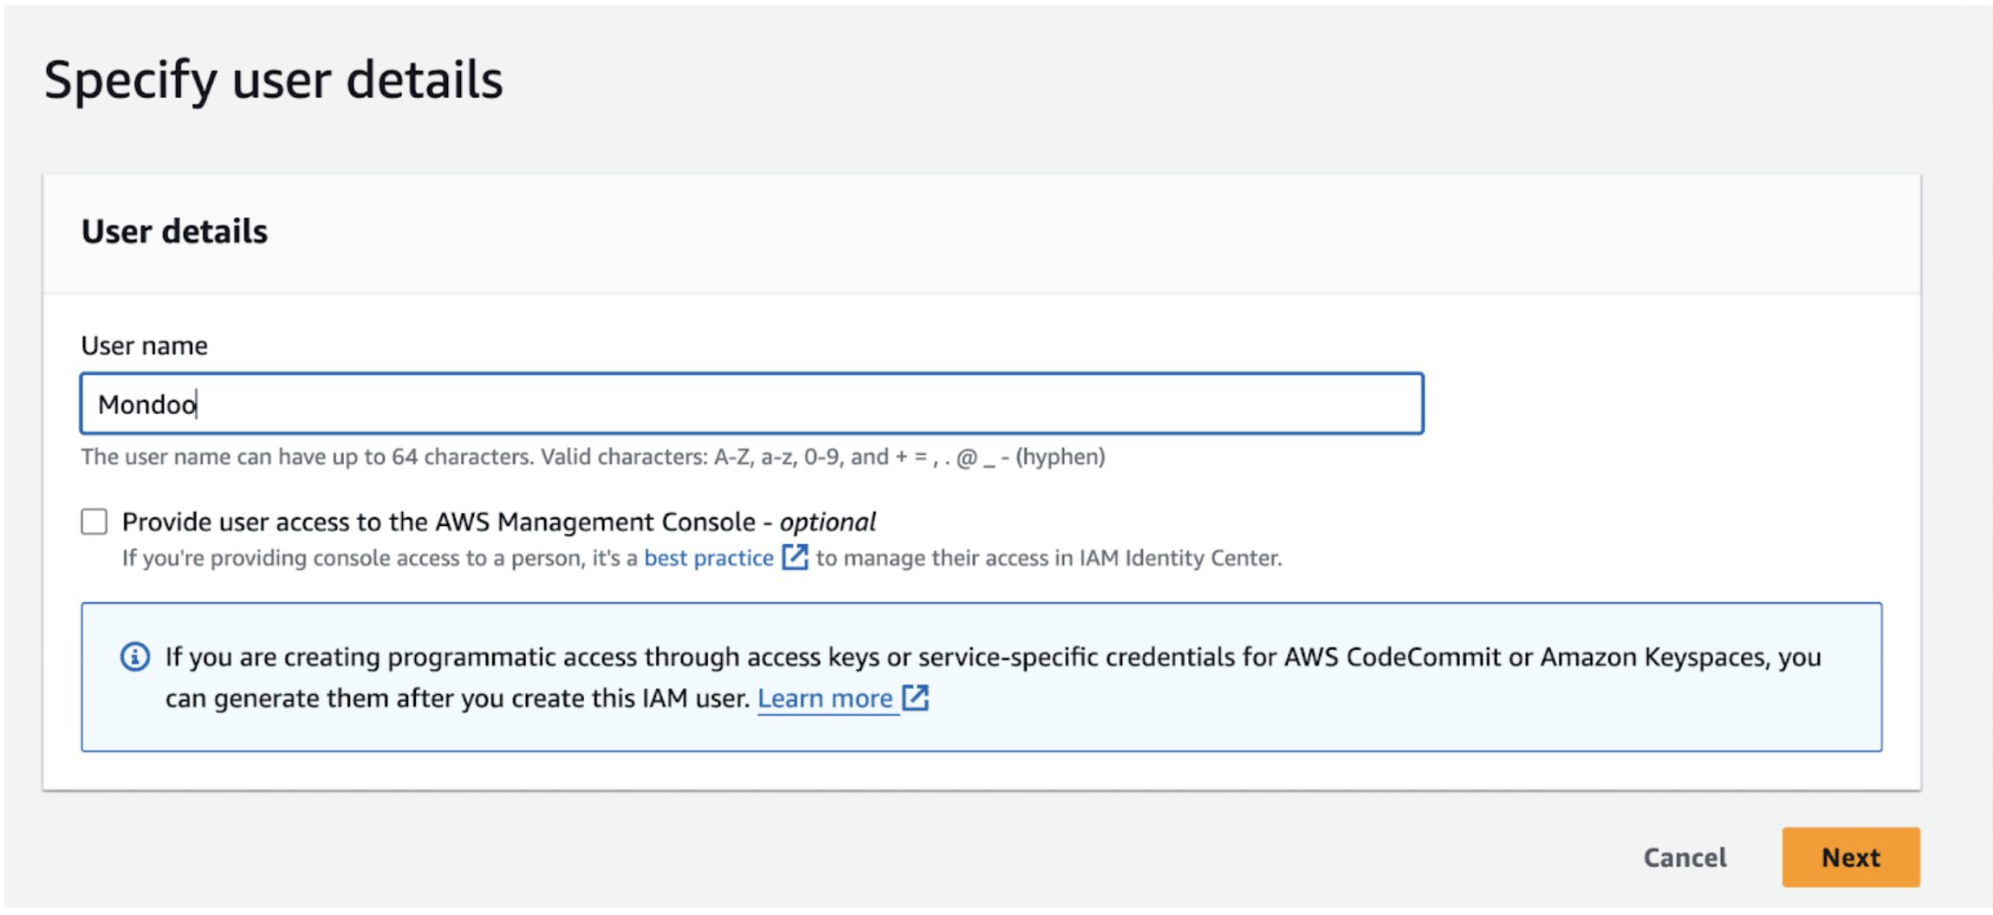Image resolution: width=1993 pixels, height=915 pixels.
Task: Open the "Learn more" link
Action: [824, 698]
